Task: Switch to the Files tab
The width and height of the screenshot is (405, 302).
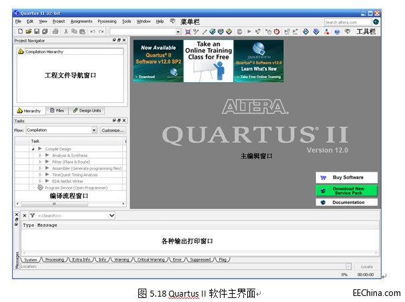Action: pos(57,110)
